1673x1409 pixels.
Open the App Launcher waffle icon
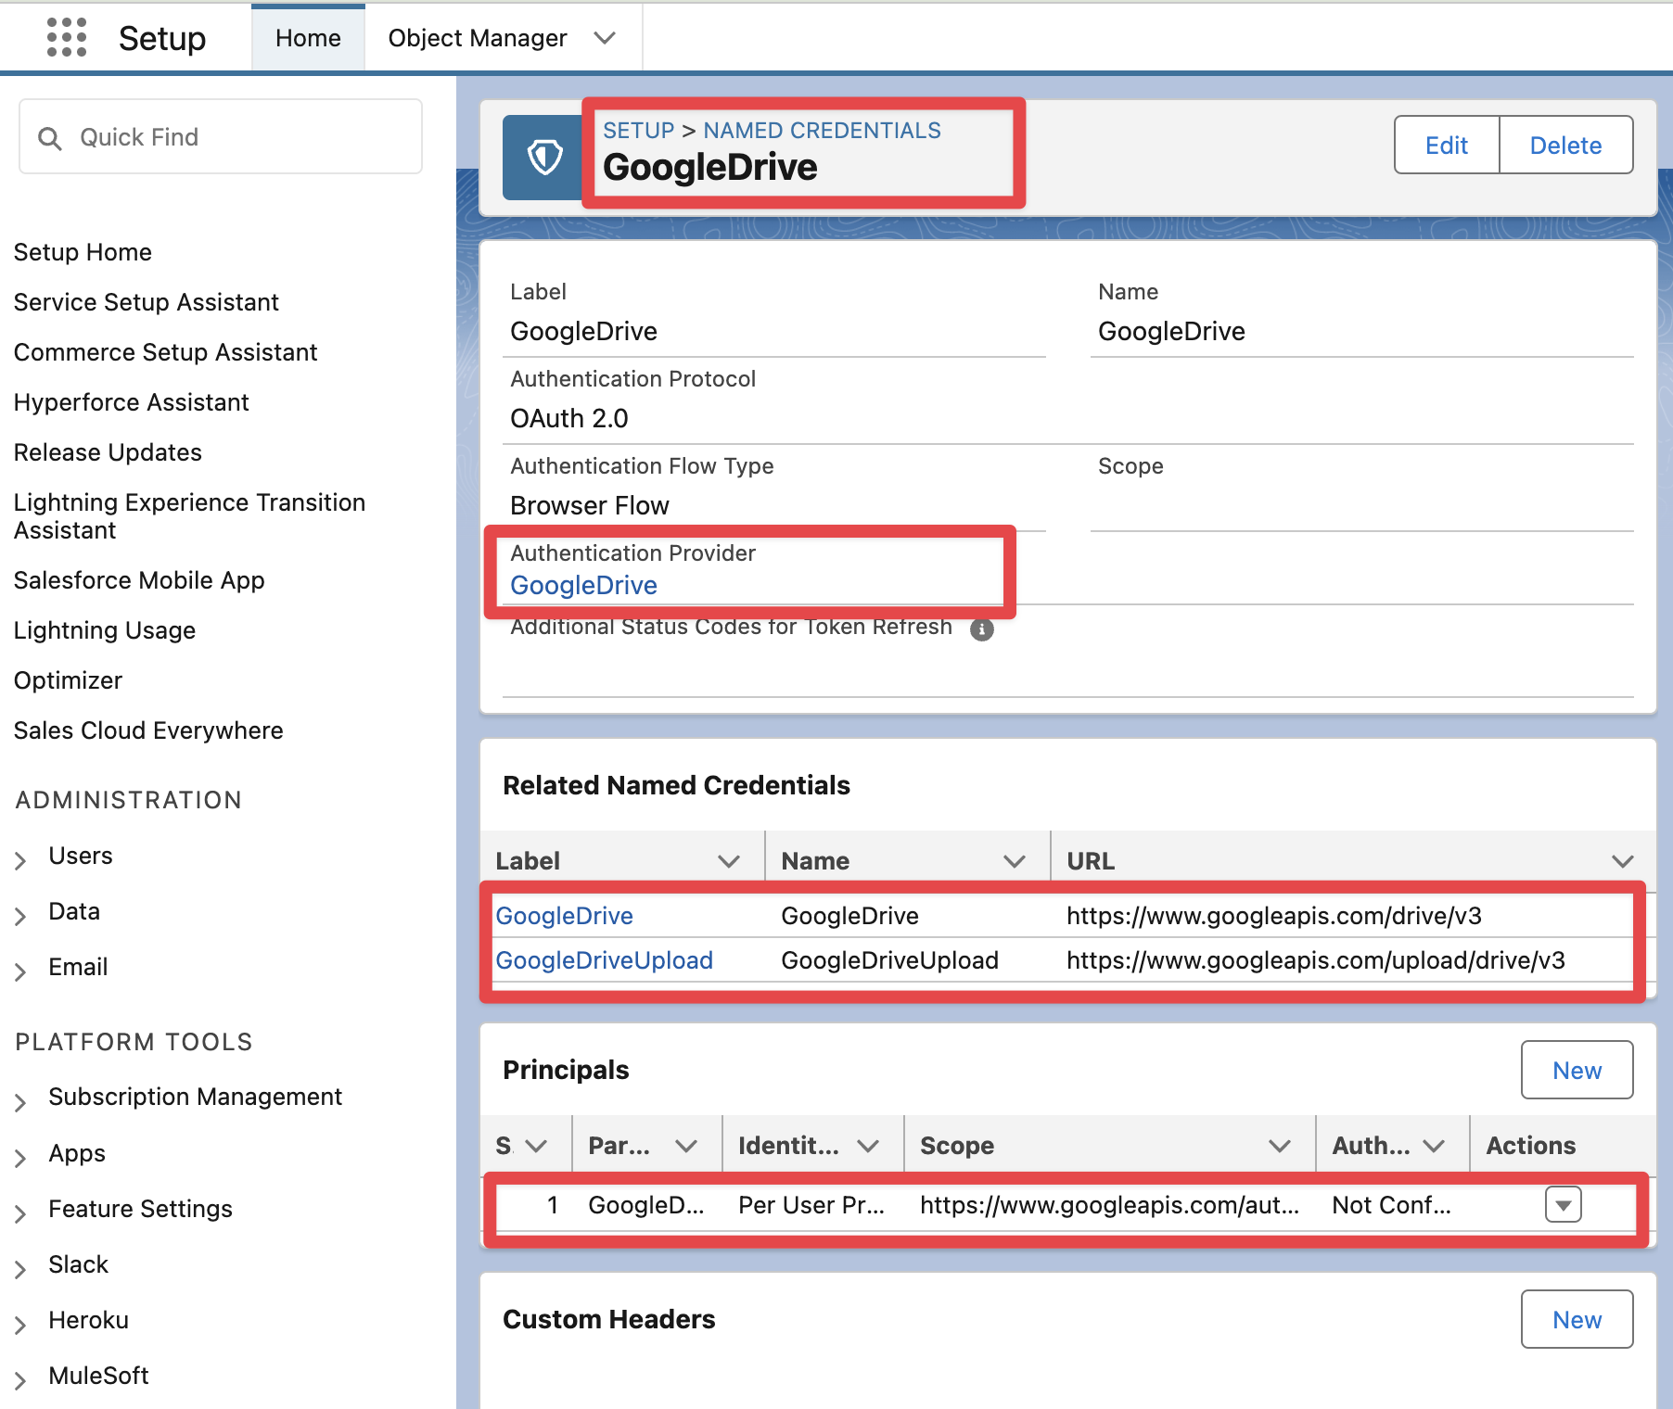tap(65, 37)
